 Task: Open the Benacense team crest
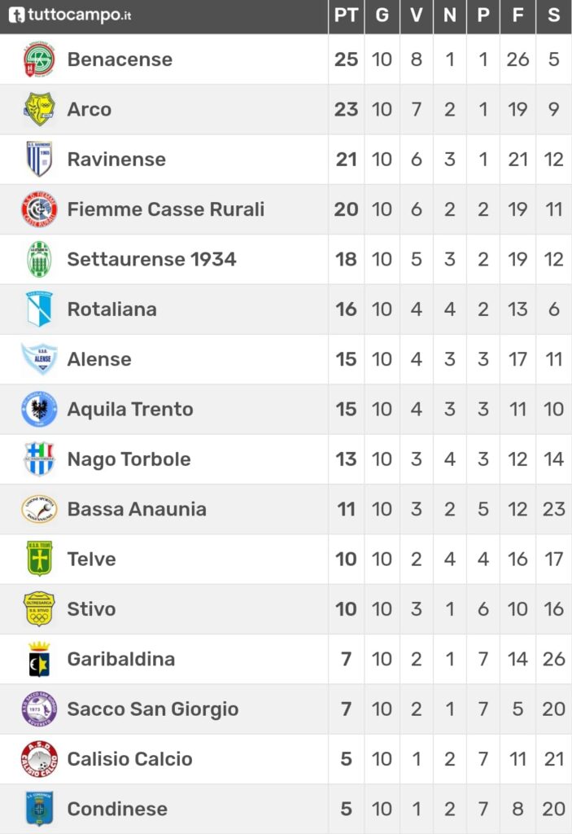click(x=39, y=59)
